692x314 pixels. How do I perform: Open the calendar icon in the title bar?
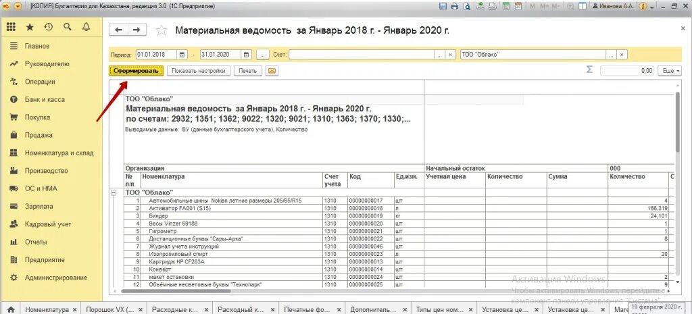point(518,6)
